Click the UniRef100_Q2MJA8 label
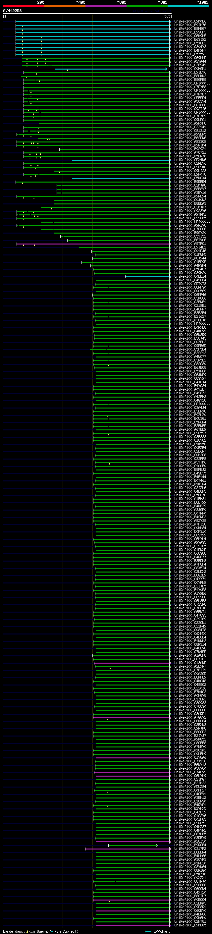Screen dimensions: 212x934 tap(190, 186)
